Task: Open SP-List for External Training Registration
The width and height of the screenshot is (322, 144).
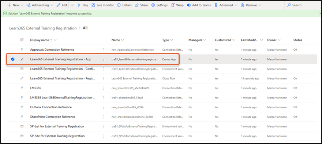Action: click(x=57, y=127)
